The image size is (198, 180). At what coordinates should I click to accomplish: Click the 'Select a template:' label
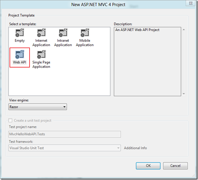tap(23, 24)
